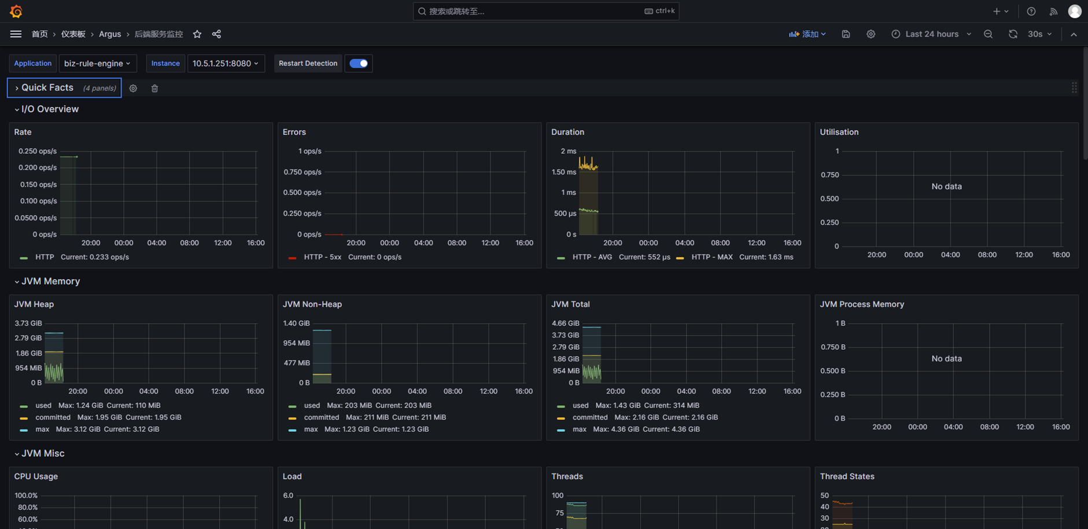Collapse the top toolbar with chevron up
Screen dimensions: 1088x529
click(1074, 34)
